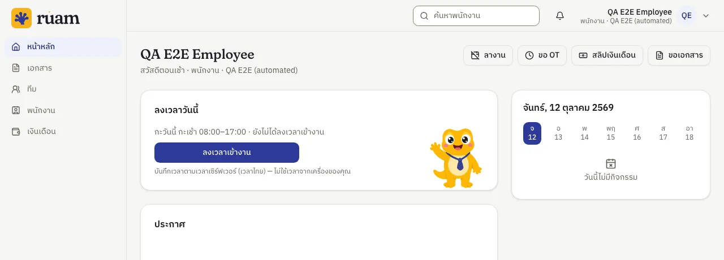Image resolution: width=724 pixels, height=260 pixels.
Task: Open พนักงาน in sidebar
Action: 63,110
